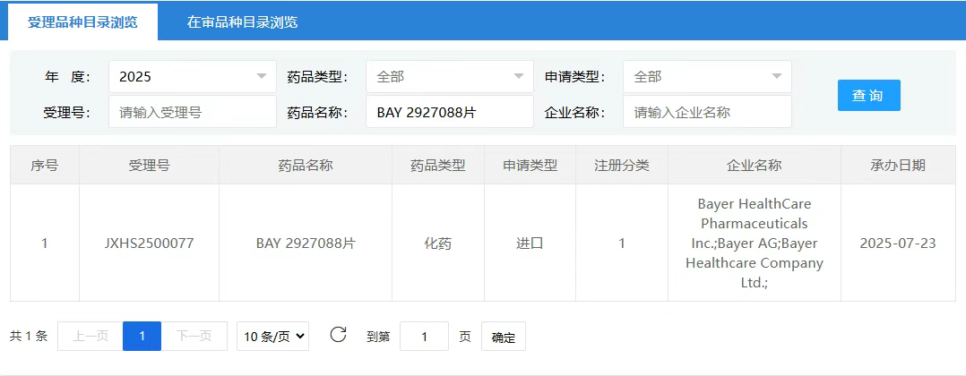Screen dimensions: 966x376
Task: Click the 受理号 JXHS2500077 cell
Action: [x=149, y=243]
